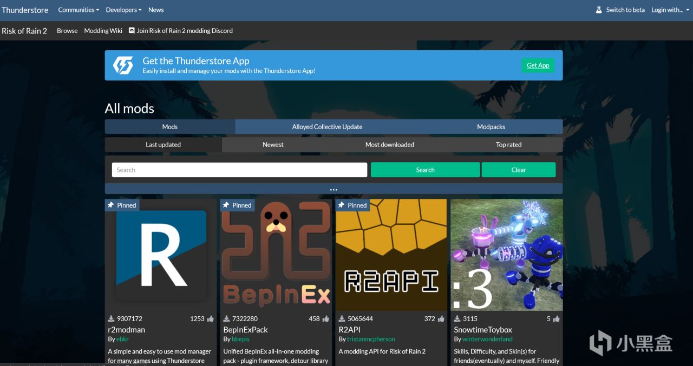The width and height of the screenshot is (693, 366).
Task: Click download icon beside 7322280
Action: point(227,319)
